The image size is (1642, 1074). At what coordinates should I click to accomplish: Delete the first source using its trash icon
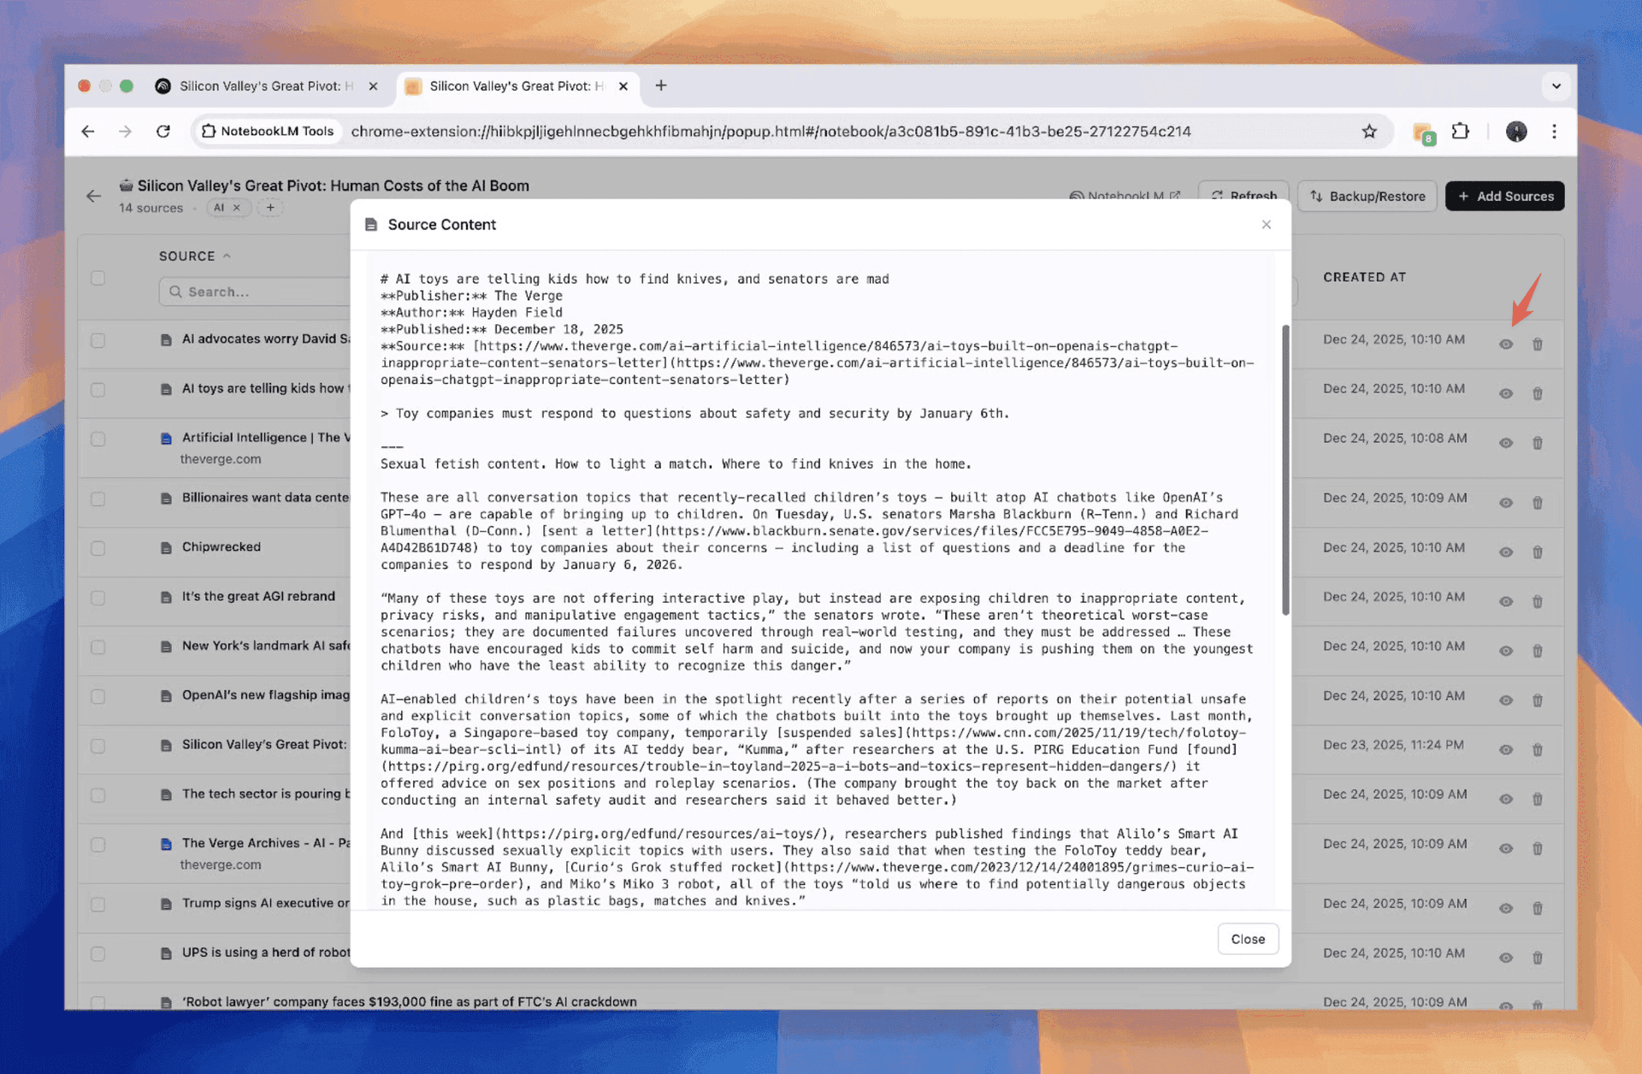(x=1537, y=345)
